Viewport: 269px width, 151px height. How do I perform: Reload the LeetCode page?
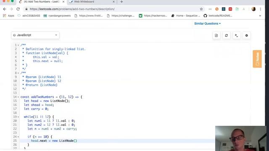tap(18, 9)
